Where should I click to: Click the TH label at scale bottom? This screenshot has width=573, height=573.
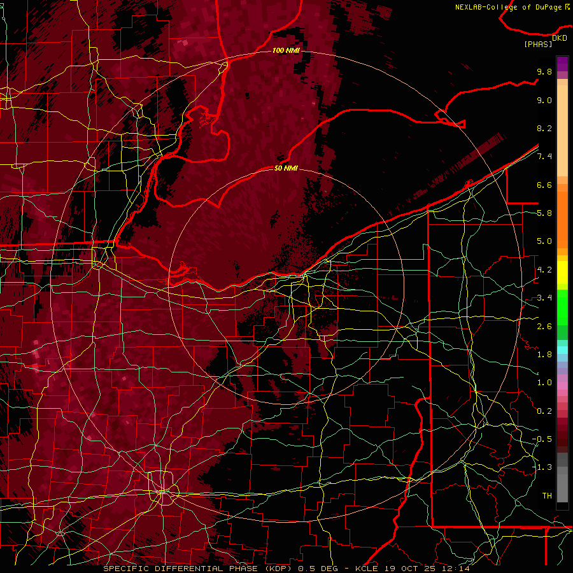click(x=547, y=495)
